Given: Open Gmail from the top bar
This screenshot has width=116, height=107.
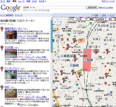Looking at the screenshot, I should [35, 1].
